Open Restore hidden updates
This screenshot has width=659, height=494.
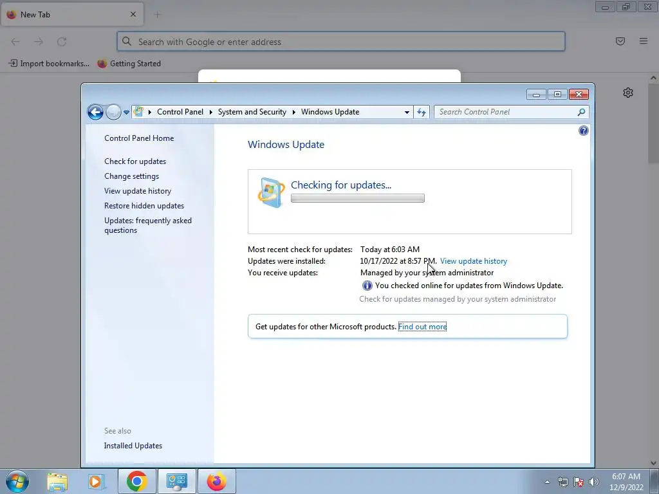click(144, 206)
